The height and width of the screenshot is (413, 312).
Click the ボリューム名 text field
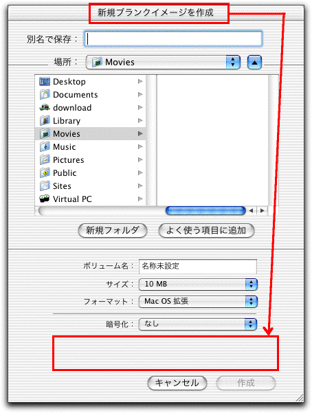(x=198, y=267)
